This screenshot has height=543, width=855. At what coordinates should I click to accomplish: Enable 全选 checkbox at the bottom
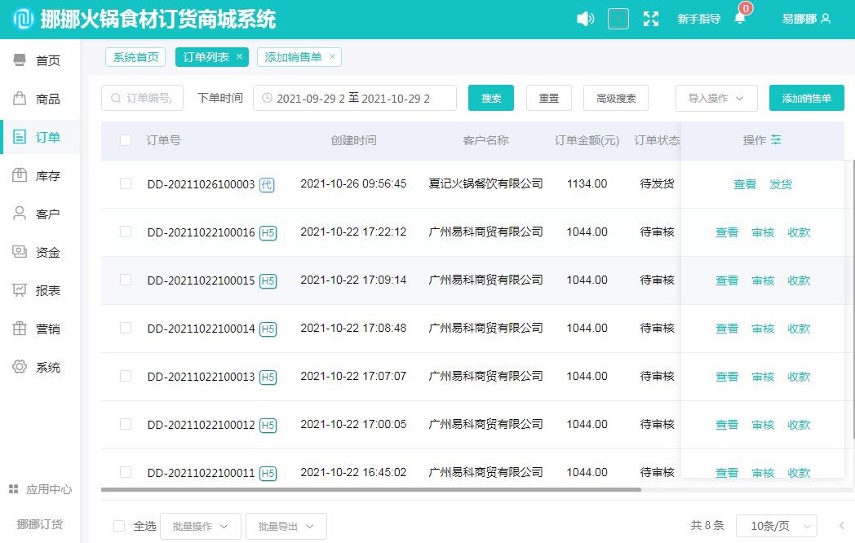pyautogui.click(x=120, y=526)
